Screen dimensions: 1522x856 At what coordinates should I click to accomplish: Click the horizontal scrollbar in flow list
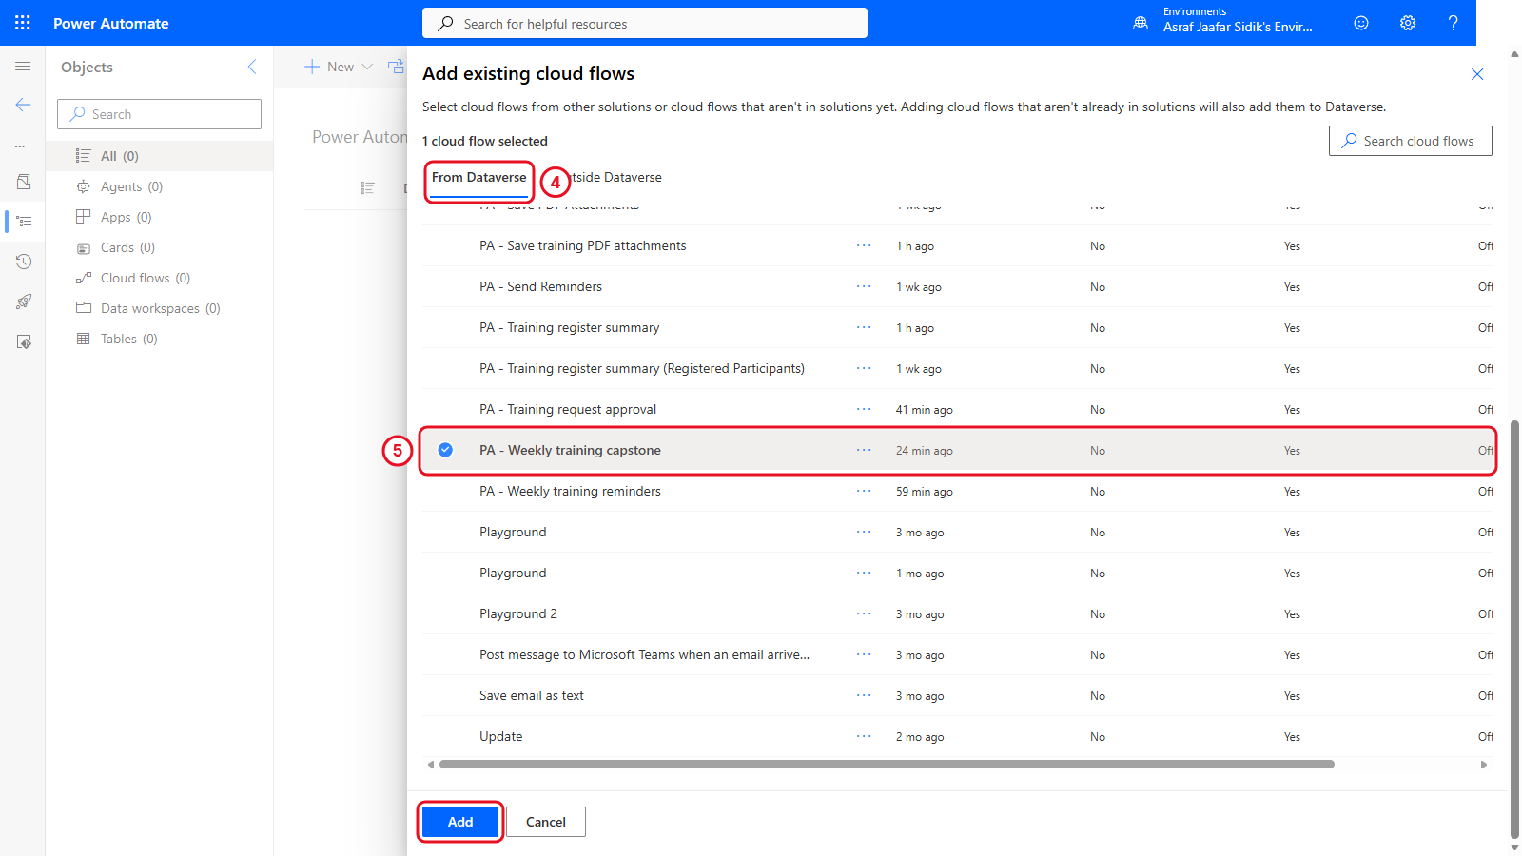pyautogui.click(x=887, y=764)
